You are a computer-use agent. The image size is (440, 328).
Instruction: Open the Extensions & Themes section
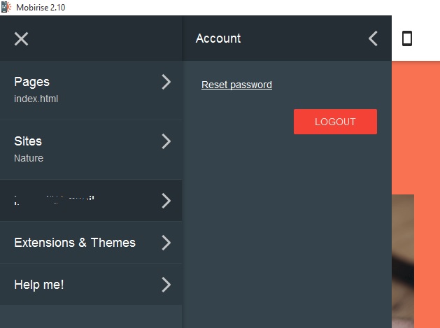91,243
